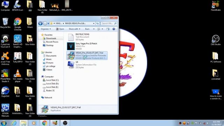Open the Bird folder on desktop
The image size is (224, 126).
click(17, 92)
